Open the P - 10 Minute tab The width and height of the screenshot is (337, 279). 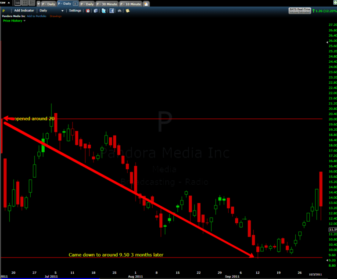coord(130,4)
